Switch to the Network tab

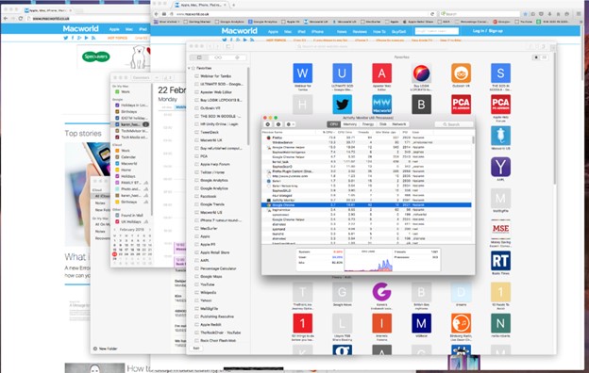click(x=399, y=124)
